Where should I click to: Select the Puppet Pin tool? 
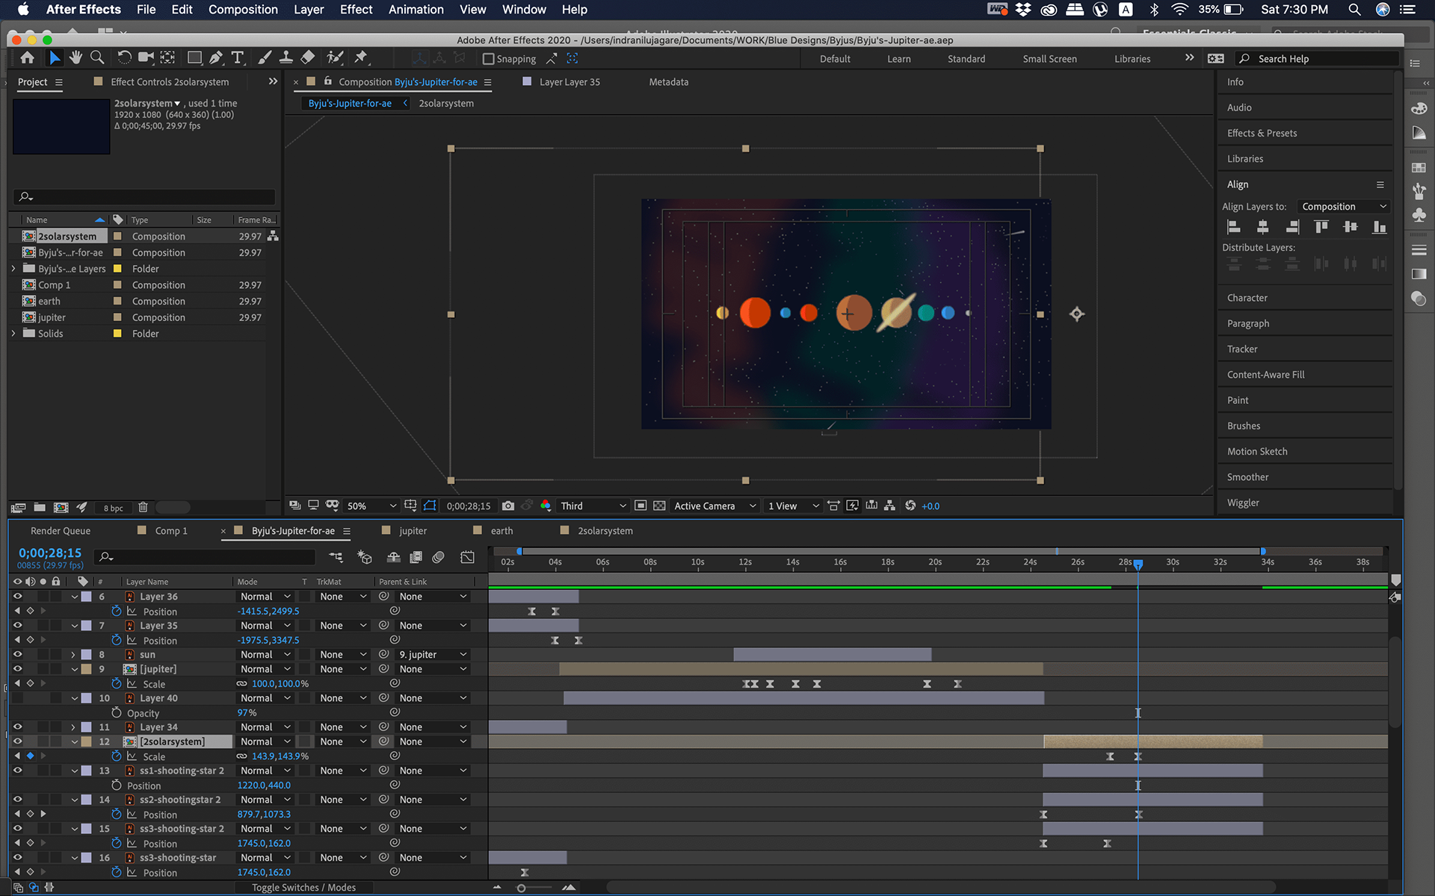pos(361,57)
